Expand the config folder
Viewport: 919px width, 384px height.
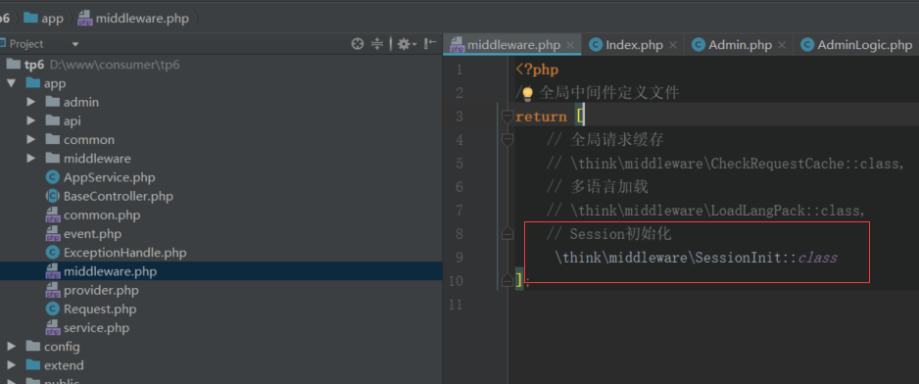point(11,347)
